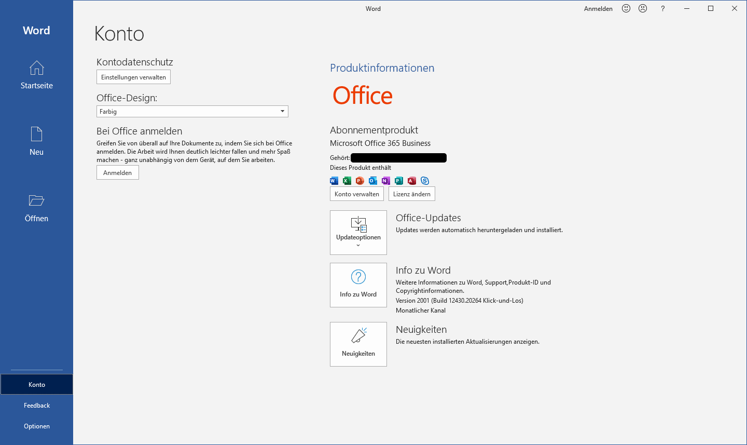Click the OneNote app icon under product contents
Image resolution: width=747 pixels, height=445 pixels.
tap(386, 181)
